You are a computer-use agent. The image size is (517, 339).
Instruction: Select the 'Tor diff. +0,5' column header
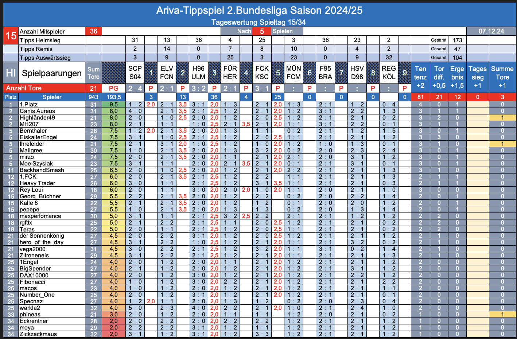click(439, 77)
